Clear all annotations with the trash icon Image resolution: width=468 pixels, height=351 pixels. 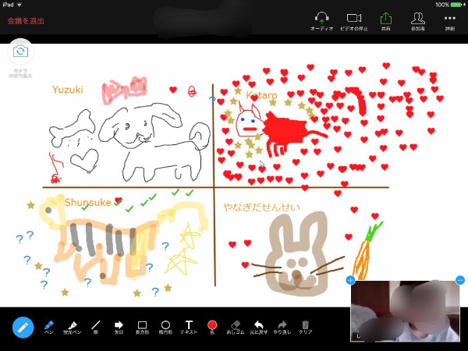[x=306, y=325]
